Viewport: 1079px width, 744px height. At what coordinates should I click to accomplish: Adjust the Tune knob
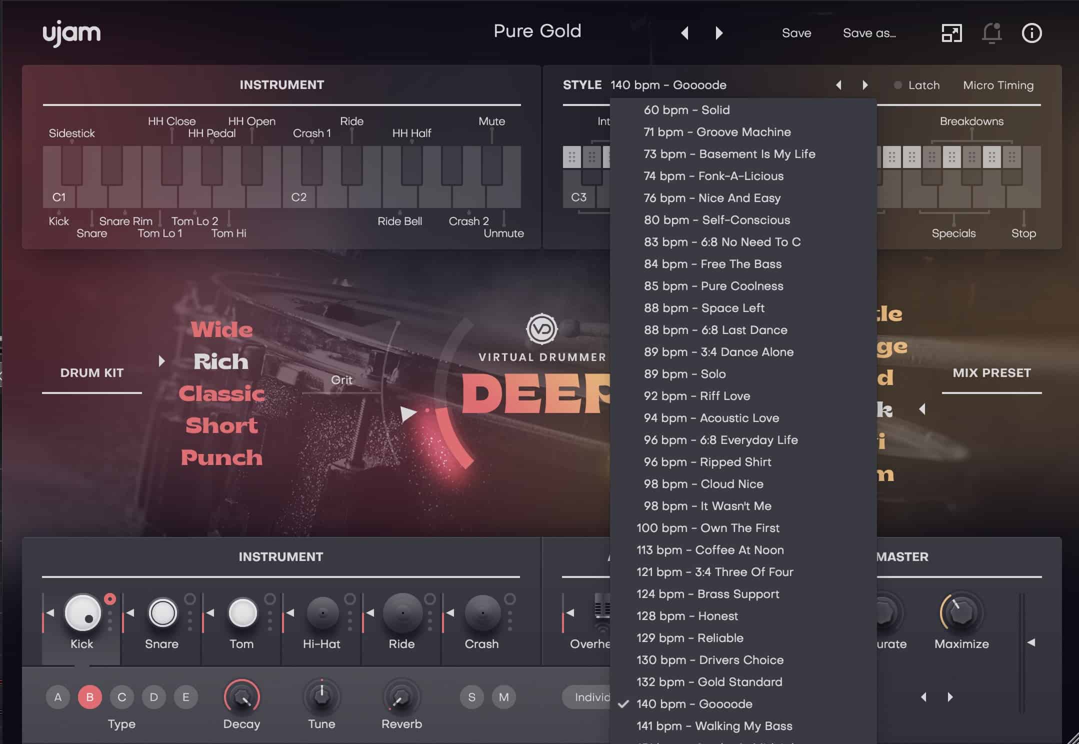tap(321, 696)
